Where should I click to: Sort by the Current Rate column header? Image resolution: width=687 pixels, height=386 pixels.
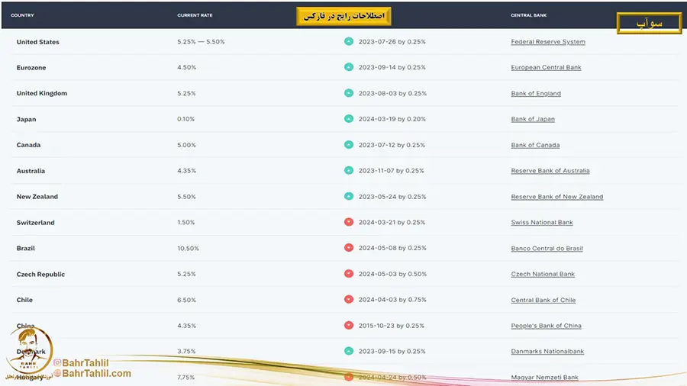[195, 15]
